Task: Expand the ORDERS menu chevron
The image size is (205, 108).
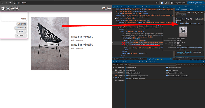Action: (x=26, y=32)
